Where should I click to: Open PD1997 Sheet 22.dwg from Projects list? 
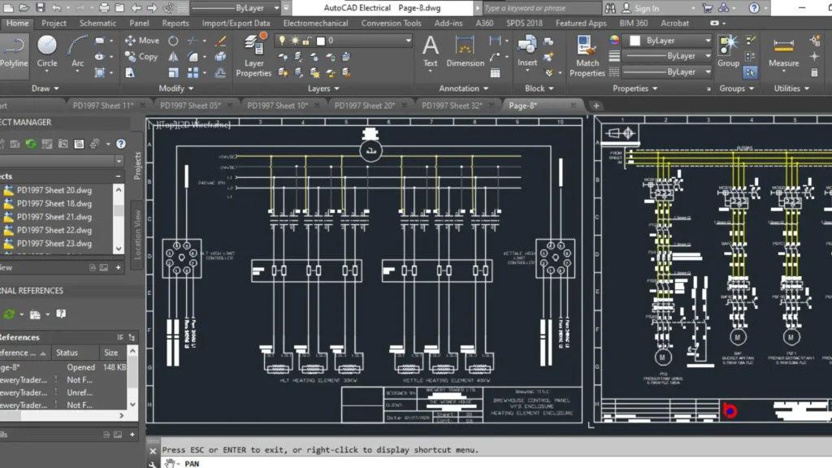pos(54,230)
